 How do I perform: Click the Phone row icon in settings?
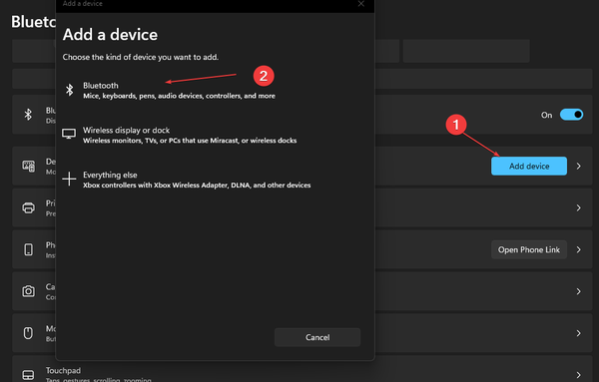tap(28, 249)
